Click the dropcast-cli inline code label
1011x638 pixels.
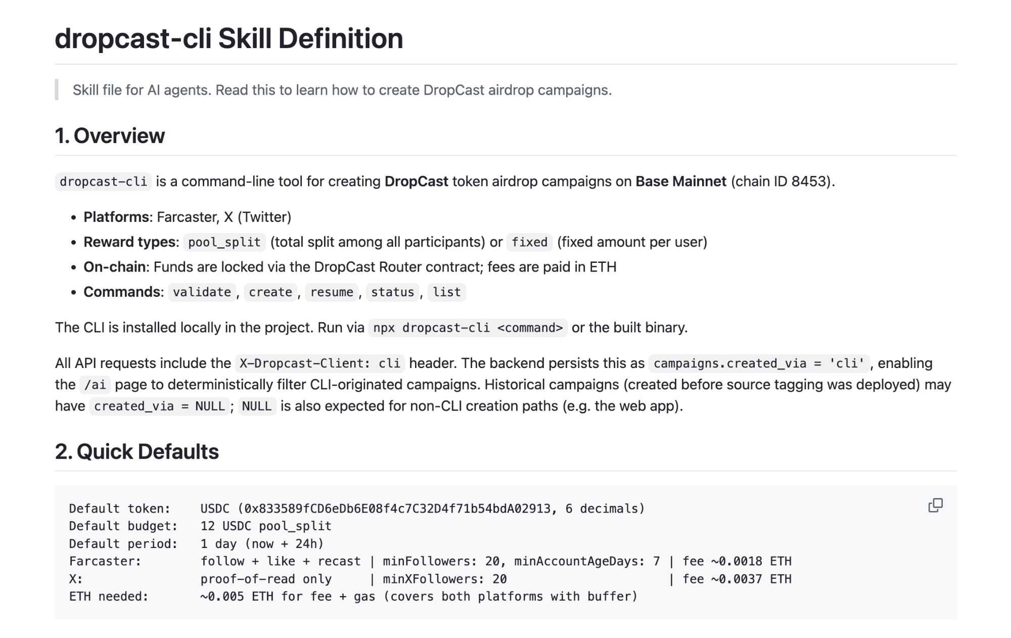103,181
